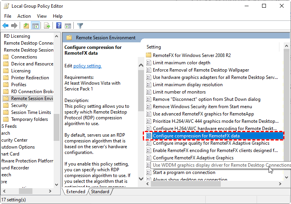Switch to the Standard tab
This screenshot has height=204, width=291.
[x=100, y=191]
